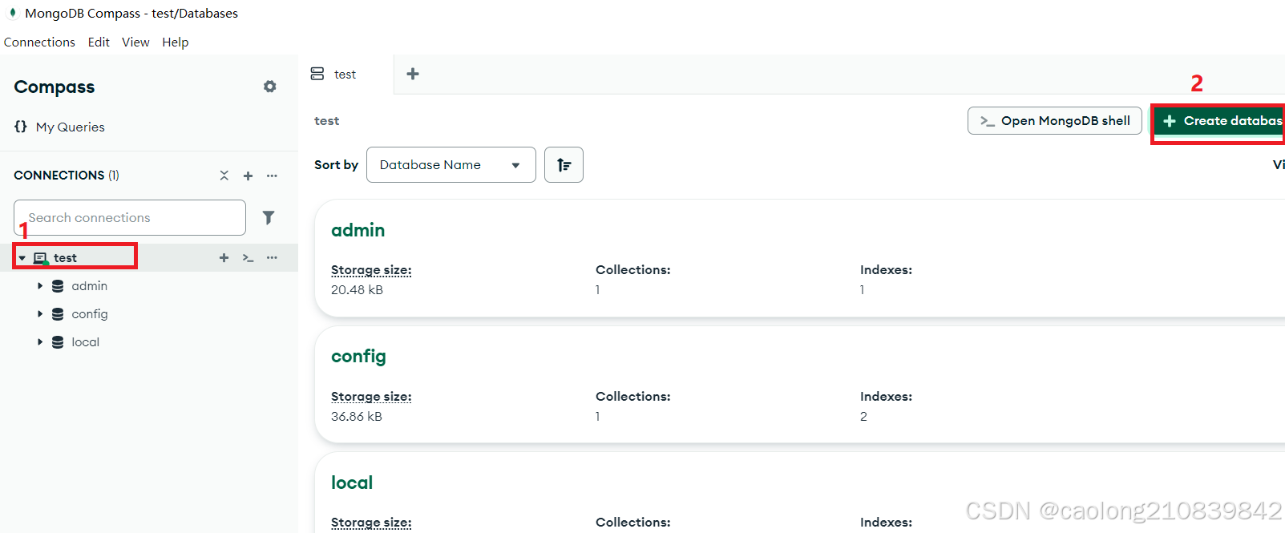Click the My Queries braces icon
The image size is (1285, 533).
(21, 127)
